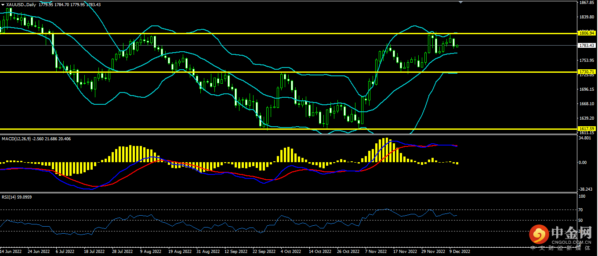Click the 7 Nov 2022 date label
598x256 pixels.
(x=375, y=252)
